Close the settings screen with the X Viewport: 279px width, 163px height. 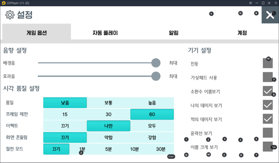point(270,15)
